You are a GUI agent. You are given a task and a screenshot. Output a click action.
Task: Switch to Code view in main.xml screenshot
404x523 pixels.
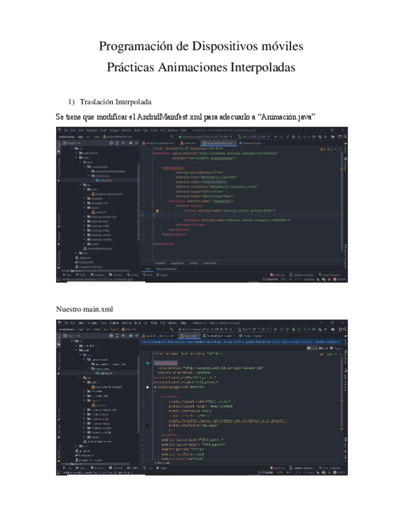point(312,348)
